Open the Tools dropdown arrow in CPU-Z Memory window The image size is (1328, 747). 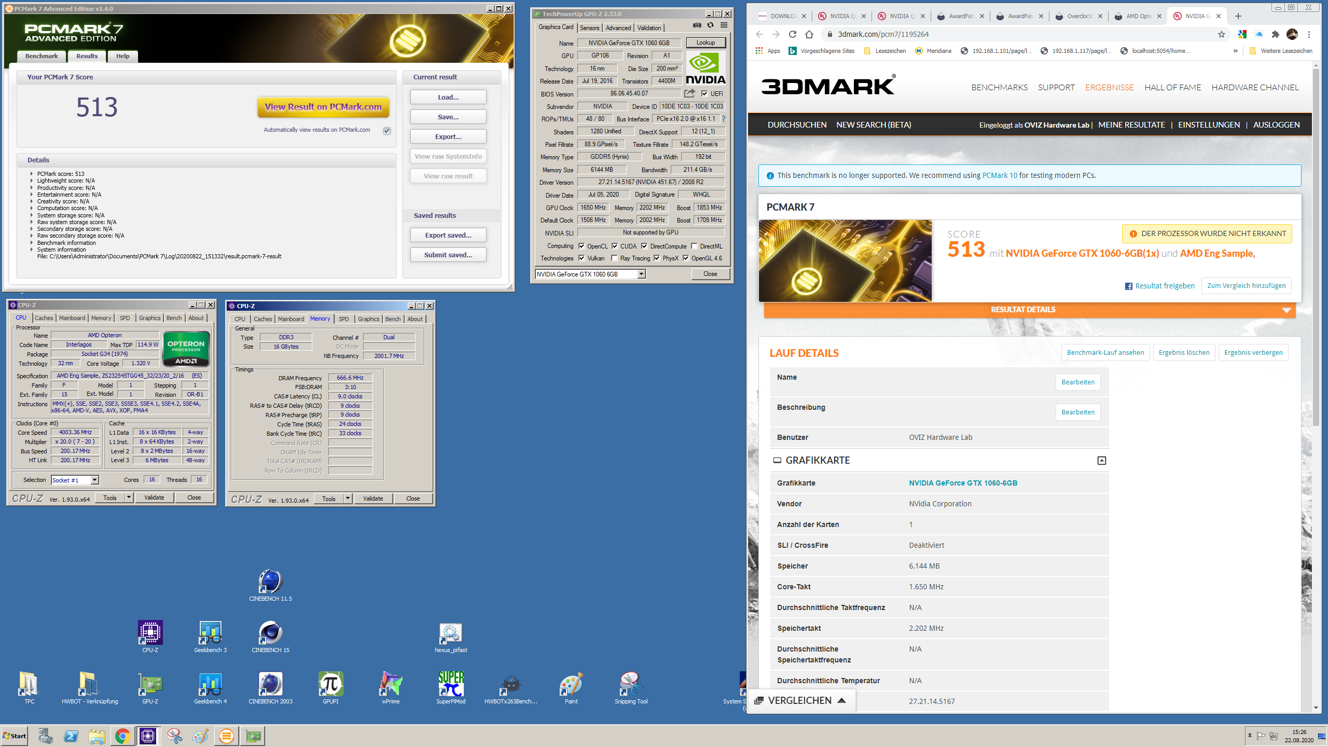pyautogui.click(x=348, y=499)
